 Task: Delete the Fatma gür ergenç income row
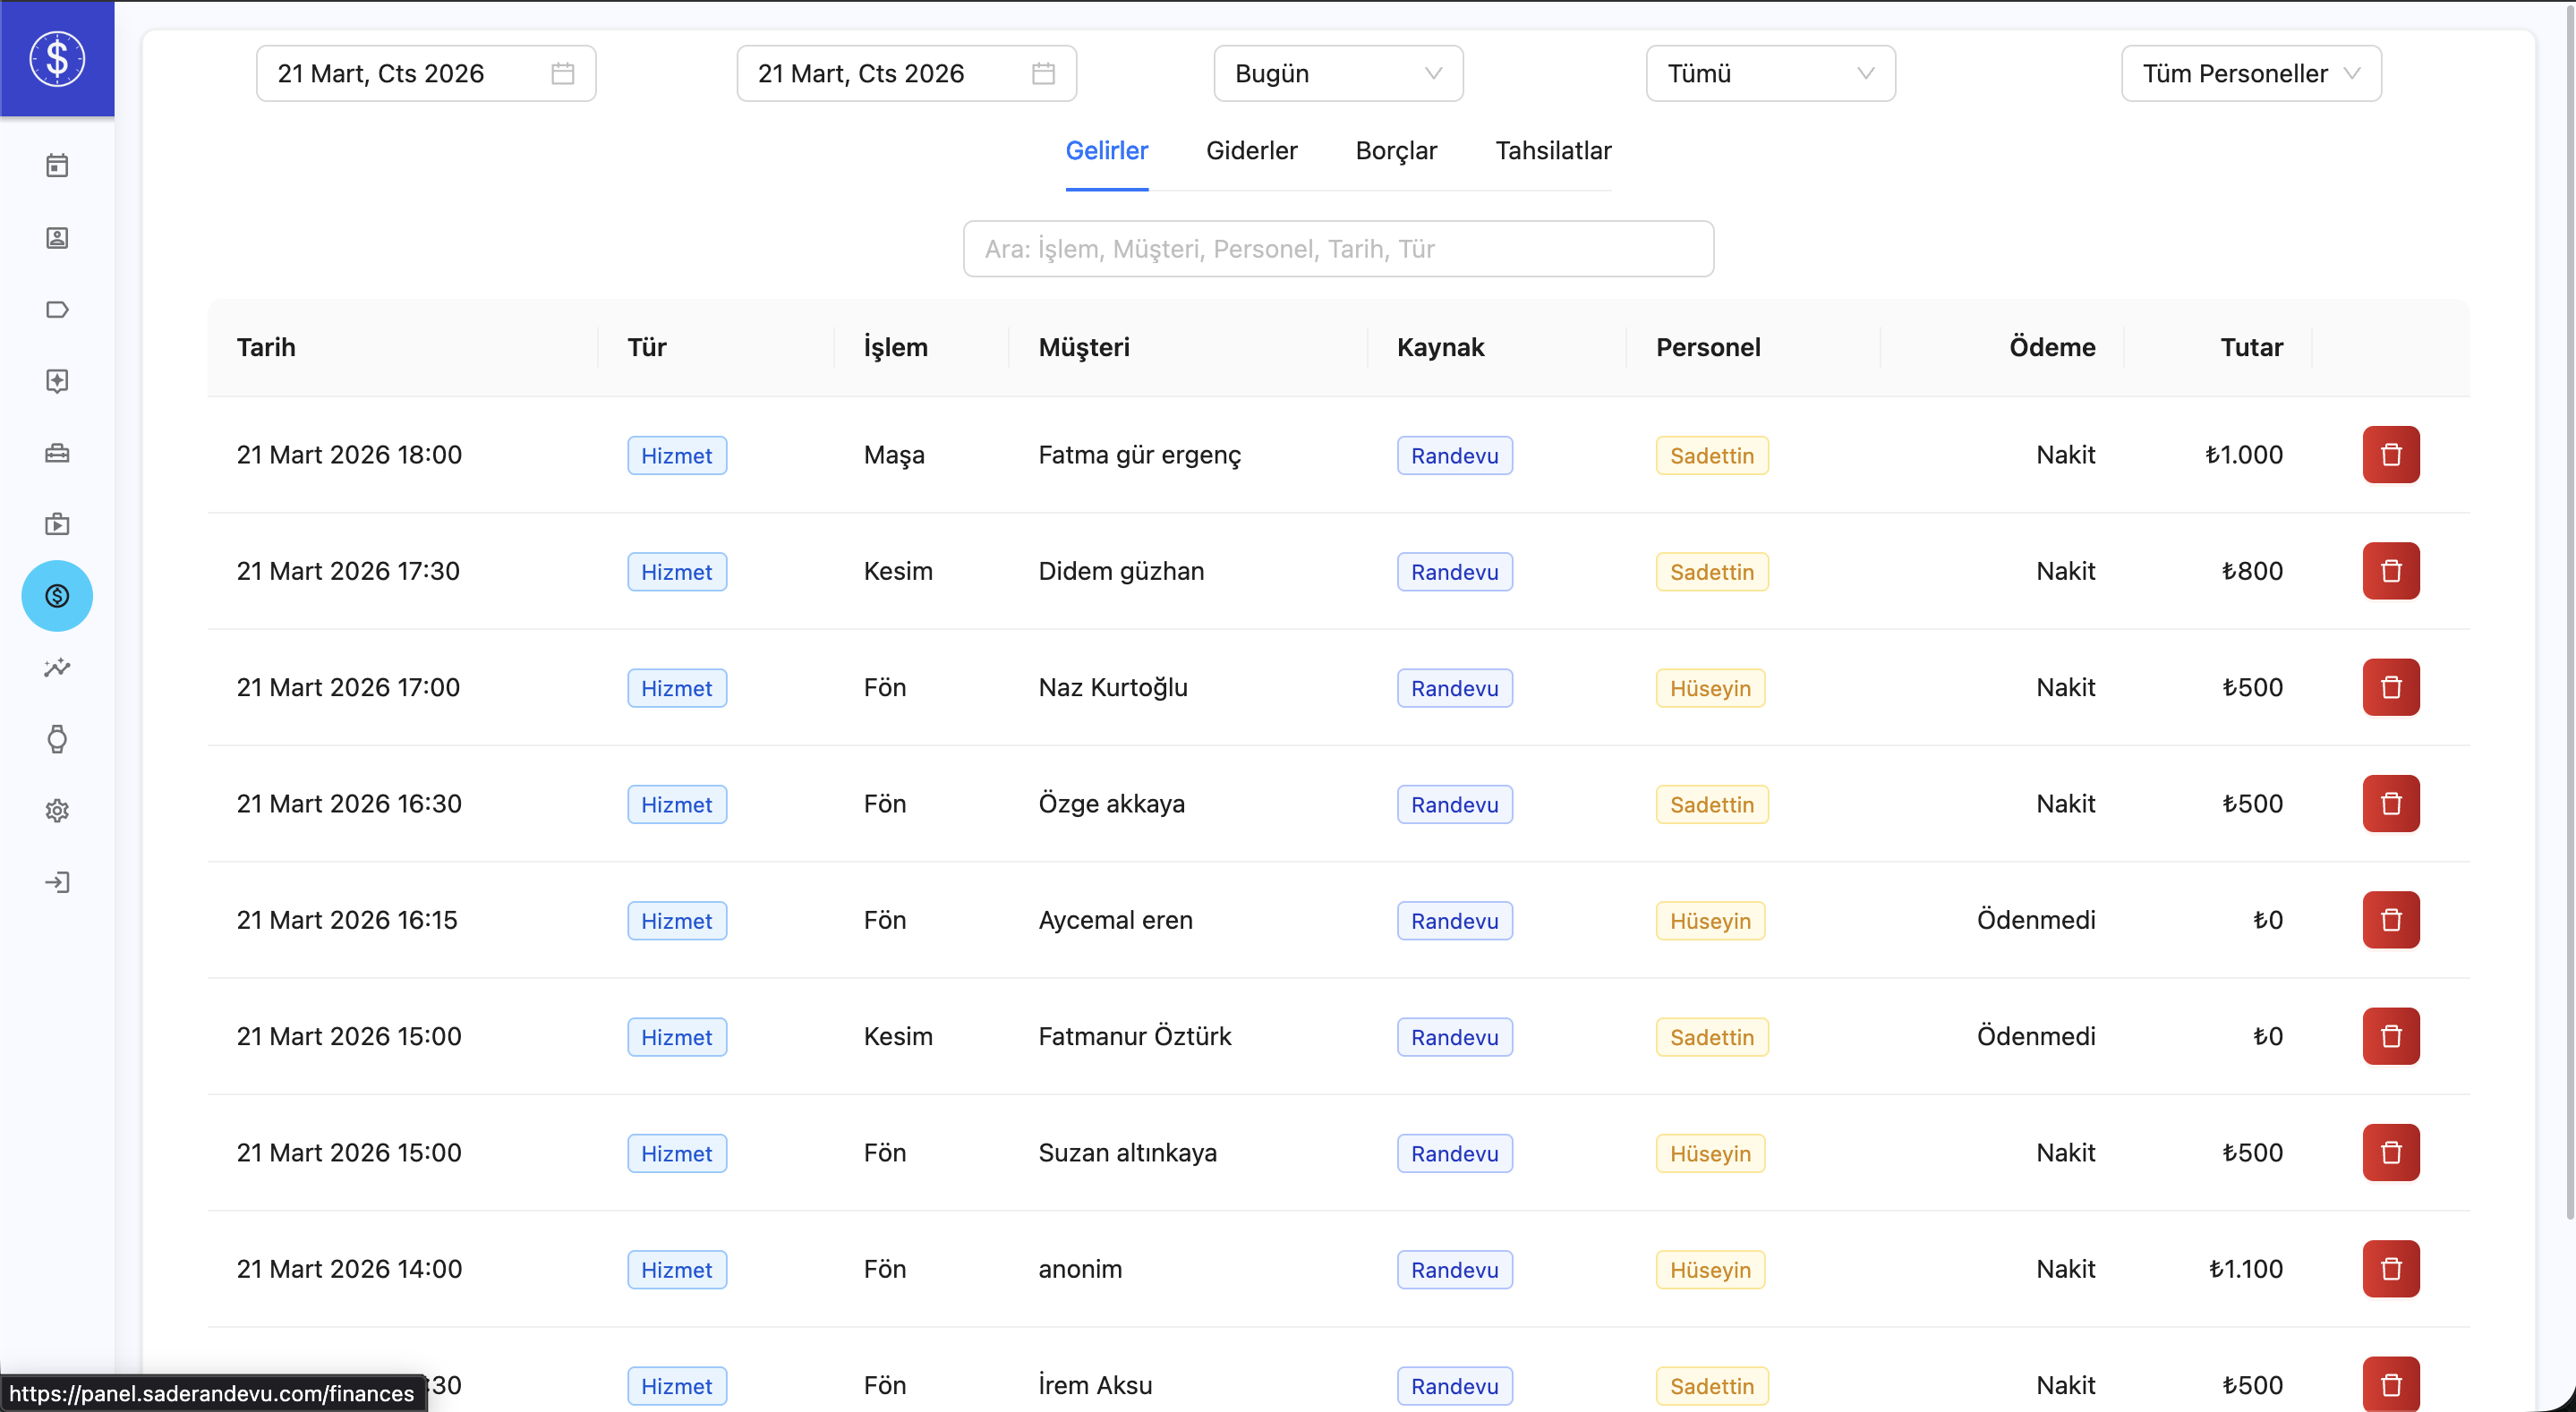click(2390, 455)
